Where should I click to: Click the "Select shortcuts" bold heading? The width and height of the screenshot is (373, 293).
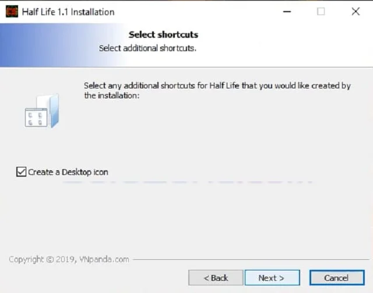(x=163, y=35)
